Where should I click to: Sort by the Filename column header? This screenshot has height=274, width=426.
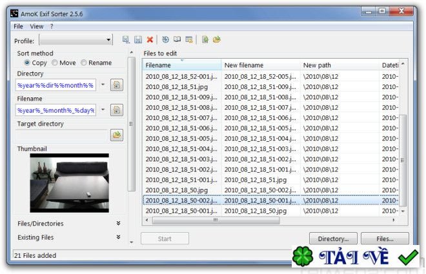182,65
